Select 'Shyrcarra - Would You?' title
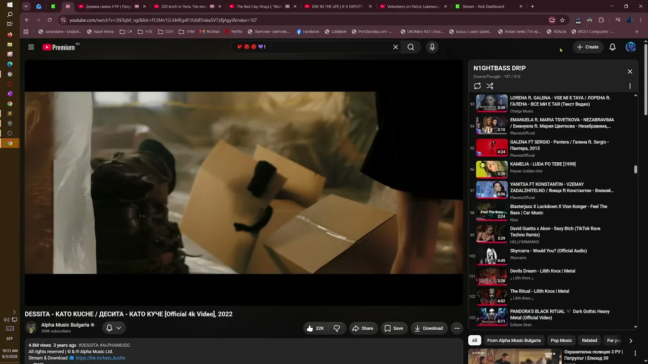Image resolution: width=648 pixels, height=364 pixels. (x=548, y=251)
